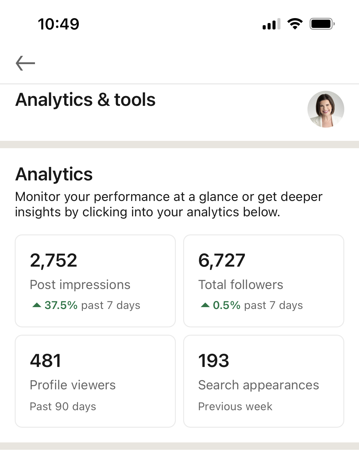Tap the battery indicator icon
The height and width of the screenshot is (455, 359).
(322, 24)
